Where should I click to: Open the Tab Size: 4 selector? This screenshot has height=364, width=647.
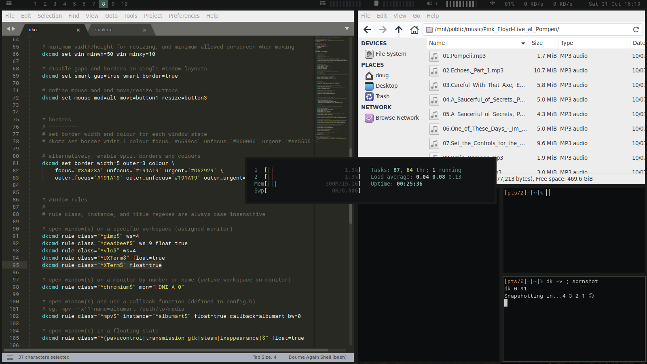point(264,357)
